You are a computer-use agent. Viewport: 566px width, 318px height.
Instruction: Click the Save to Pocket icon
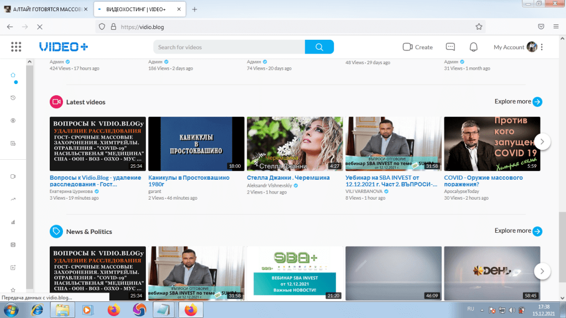541,27
